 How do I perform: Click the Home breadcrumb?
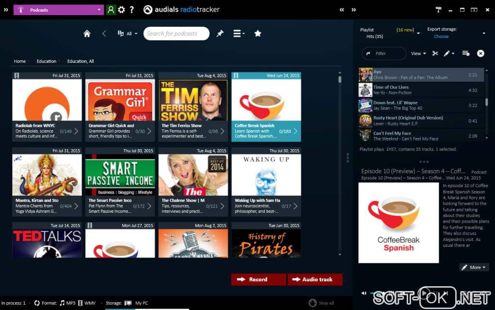pos(19,61)
